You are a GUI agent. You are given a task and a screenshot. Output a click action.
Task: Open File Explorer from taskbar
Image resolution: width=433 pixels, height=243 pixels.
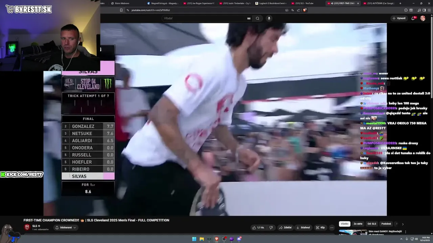click(x=202, y=239)
